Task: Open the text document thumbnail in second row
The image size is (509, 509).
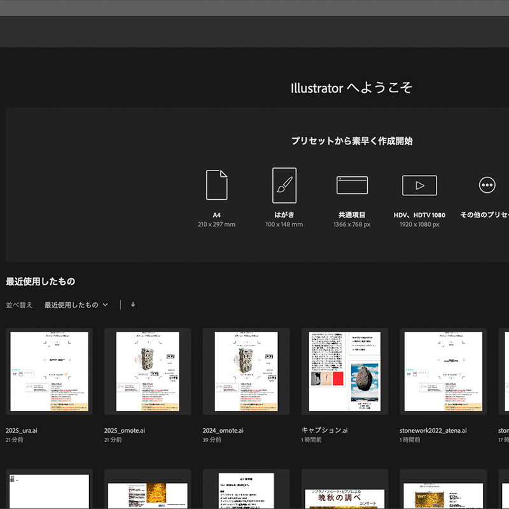Action: [x=246, y=491]
